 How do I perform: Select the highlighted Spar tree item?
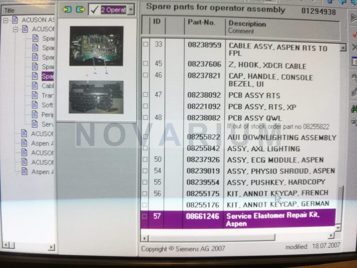[x=47, y=76]
